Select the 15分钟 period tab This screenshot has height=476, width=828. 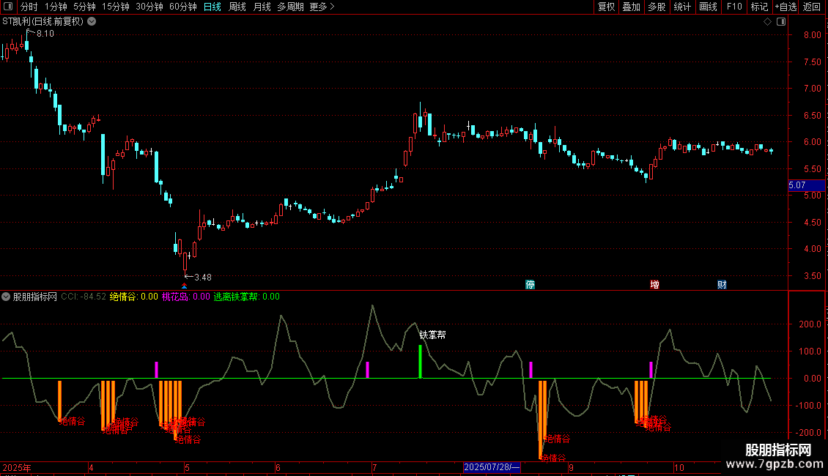click(x=115, y=7)
